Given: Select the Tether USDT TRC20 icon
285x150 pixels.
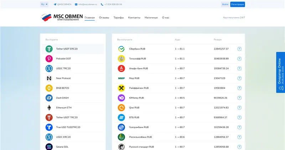Looking at the screenshot, I should 49,118.
